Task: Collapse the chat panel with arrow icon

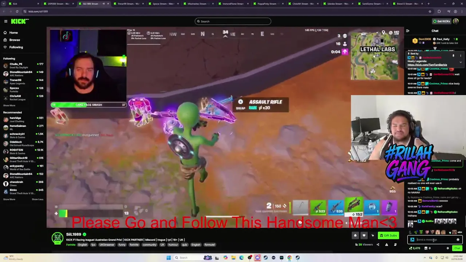Action: (x=408, y=31)
